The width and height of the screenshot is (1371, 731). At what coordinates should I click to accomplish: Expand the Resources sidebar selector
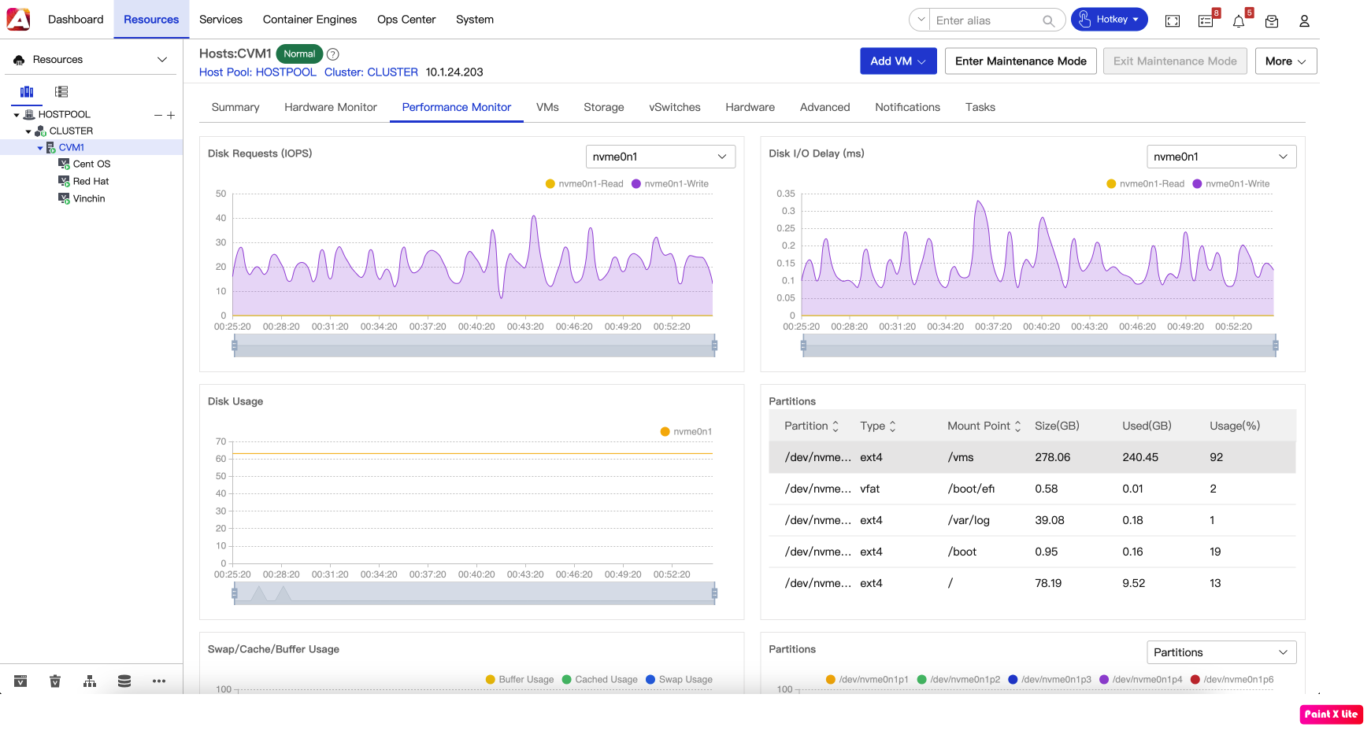pyautogui.click(x=91, y=60)
